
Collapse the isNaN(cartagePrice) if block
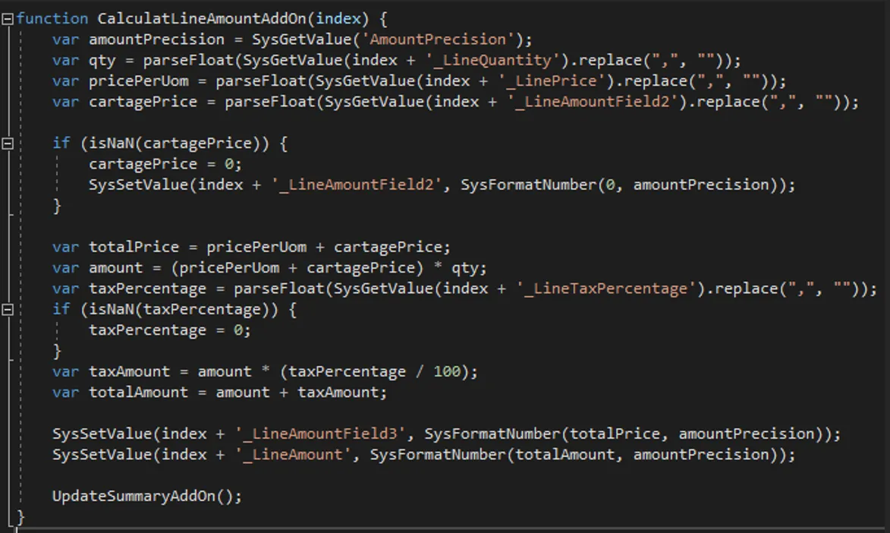(x=8, y=143)
